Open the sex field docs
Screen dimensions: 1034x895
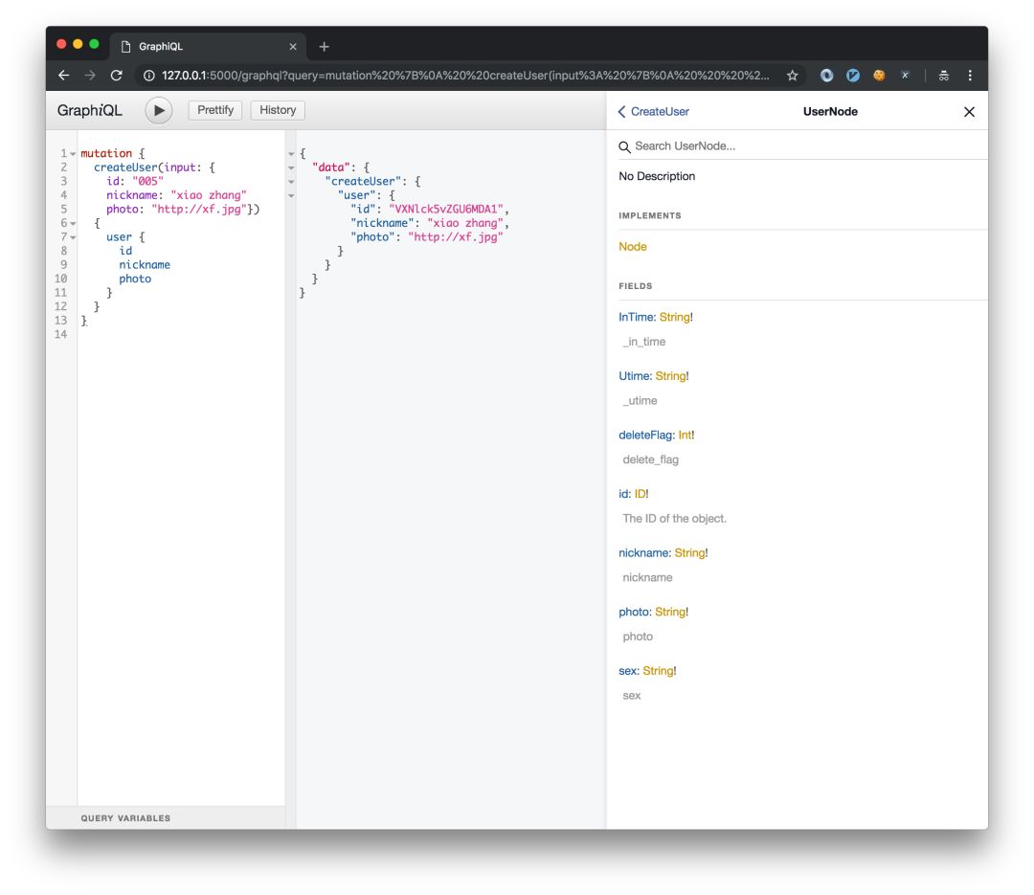pos(628,671)
